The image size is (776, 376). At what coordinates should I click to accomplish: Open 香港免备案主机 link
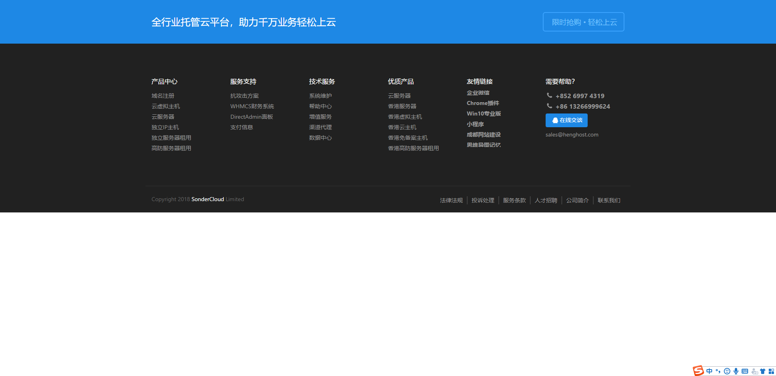pyautogui.click(x=408, y=138)
